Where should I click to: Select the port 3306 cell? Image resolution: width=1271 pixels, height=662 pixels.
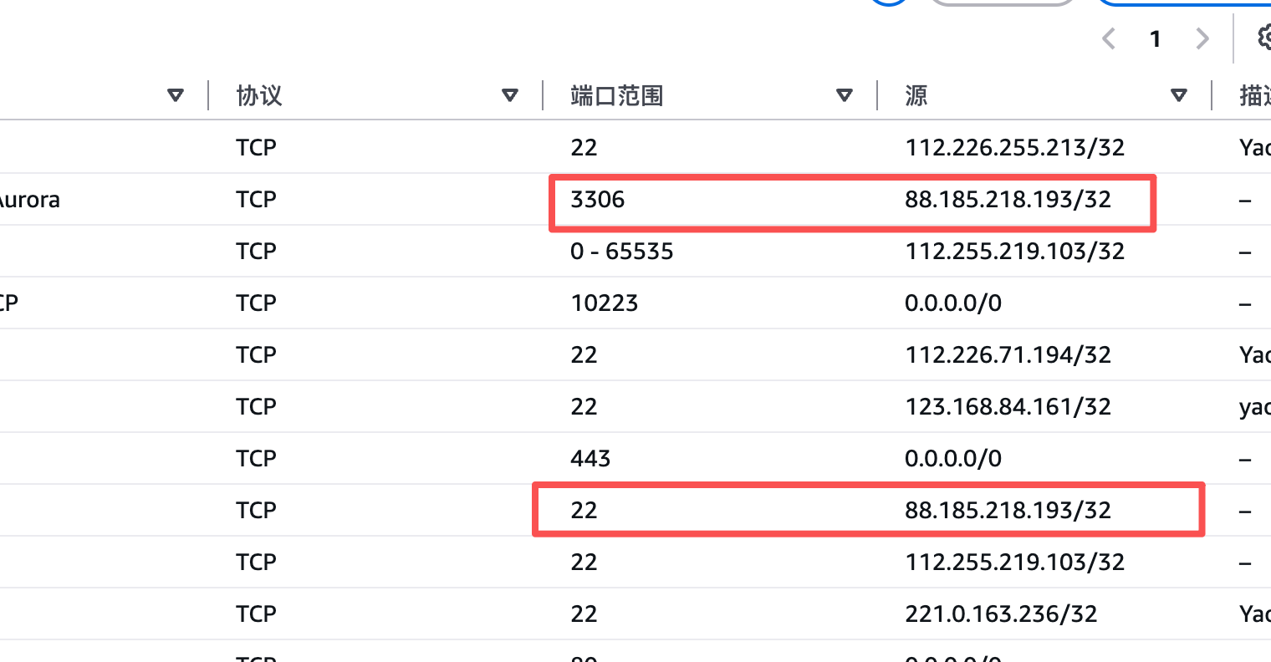coord(598,199)
